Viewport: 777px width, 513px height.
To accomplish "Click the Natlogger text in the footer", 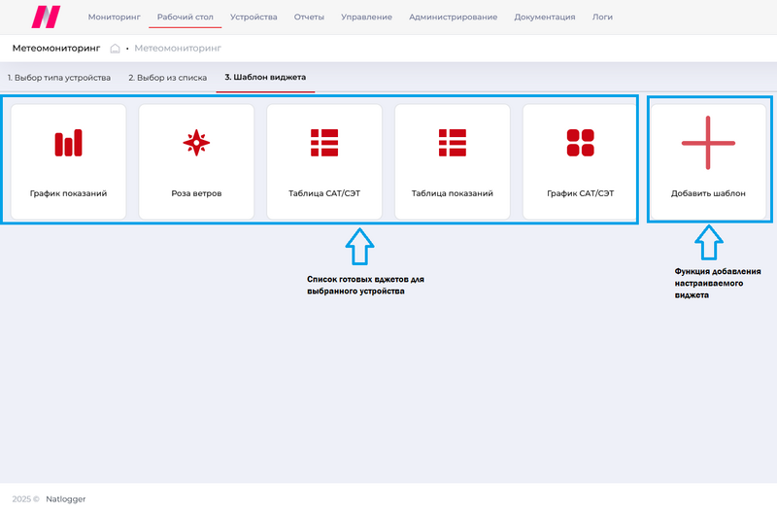I will pos(66,499).
